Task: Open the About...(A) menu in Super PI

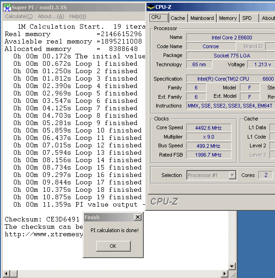Action: coord(51,16)
